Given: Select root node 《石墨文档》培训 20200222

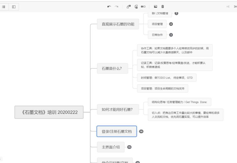Looking at the screenshot, I should (49, 112).
